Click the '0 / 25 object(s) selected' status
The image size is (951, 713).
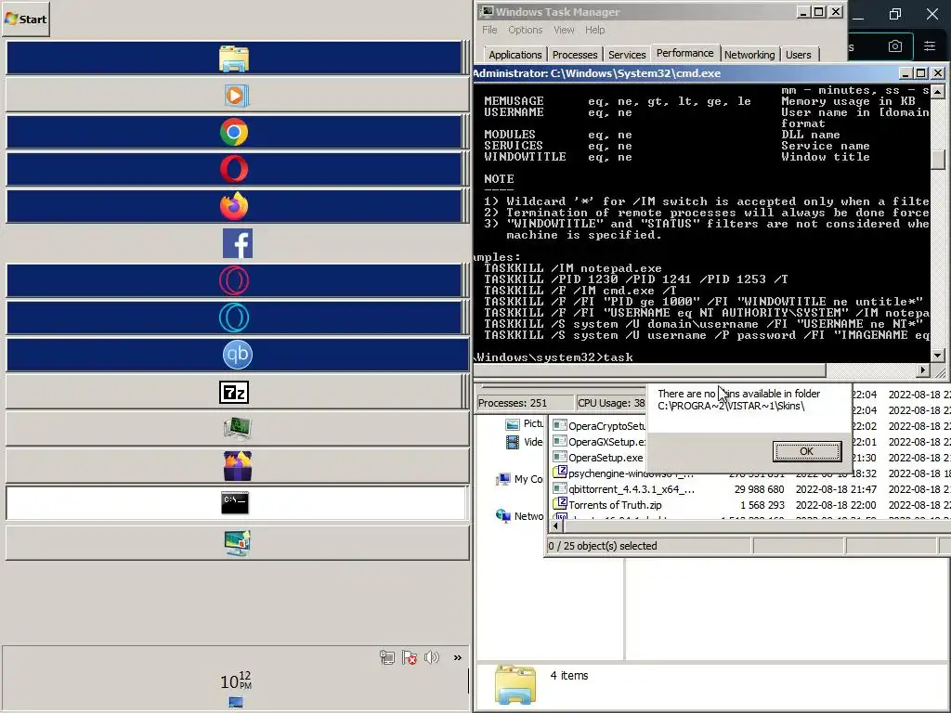(649, 546)
